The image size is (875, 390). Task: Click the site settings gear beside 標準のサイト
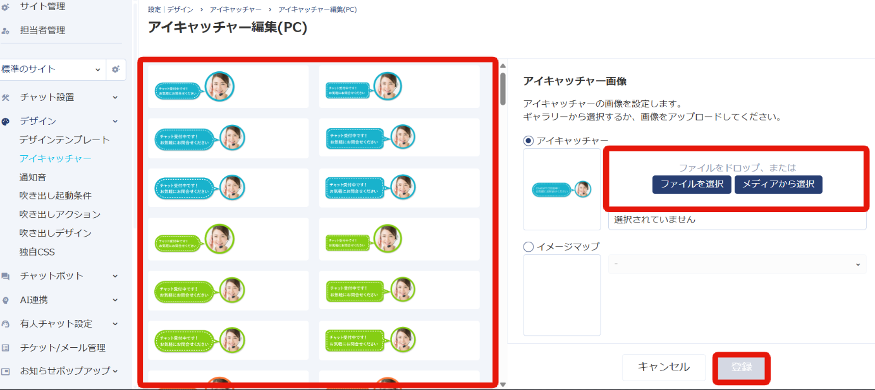click(116, 69)
